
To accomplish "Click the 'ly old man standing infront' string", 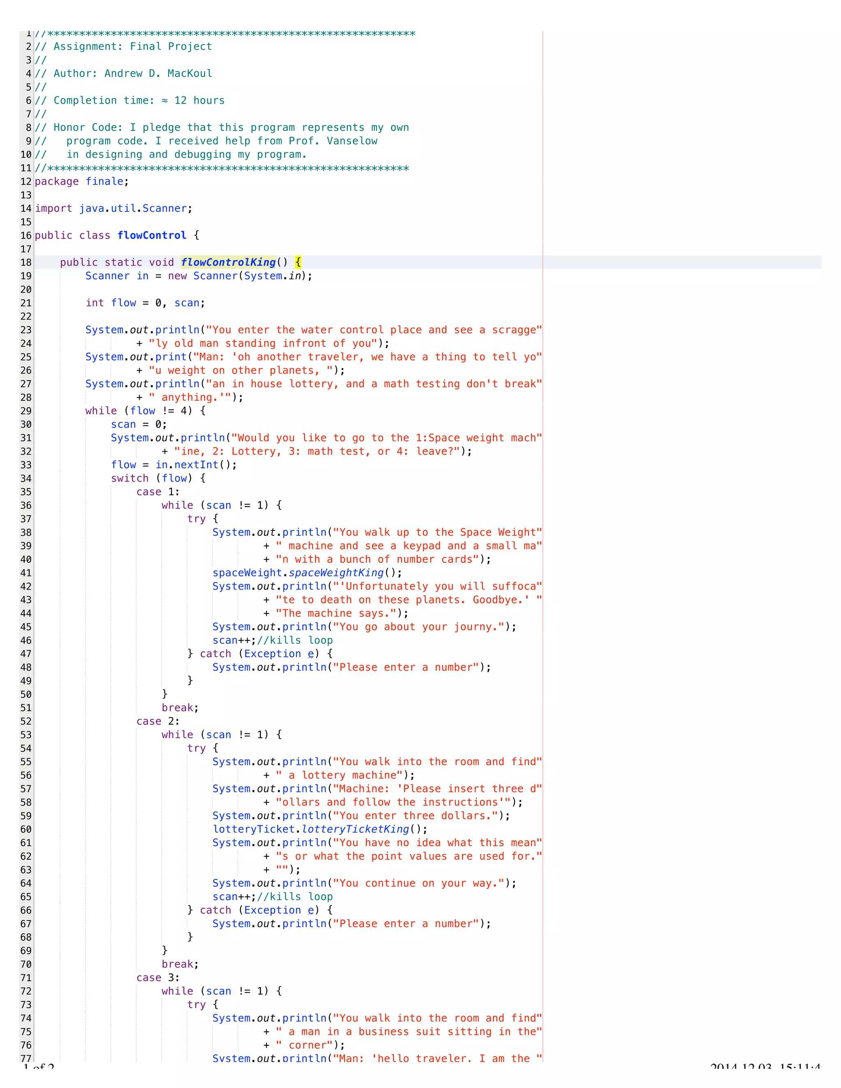I will click(263, 343).
